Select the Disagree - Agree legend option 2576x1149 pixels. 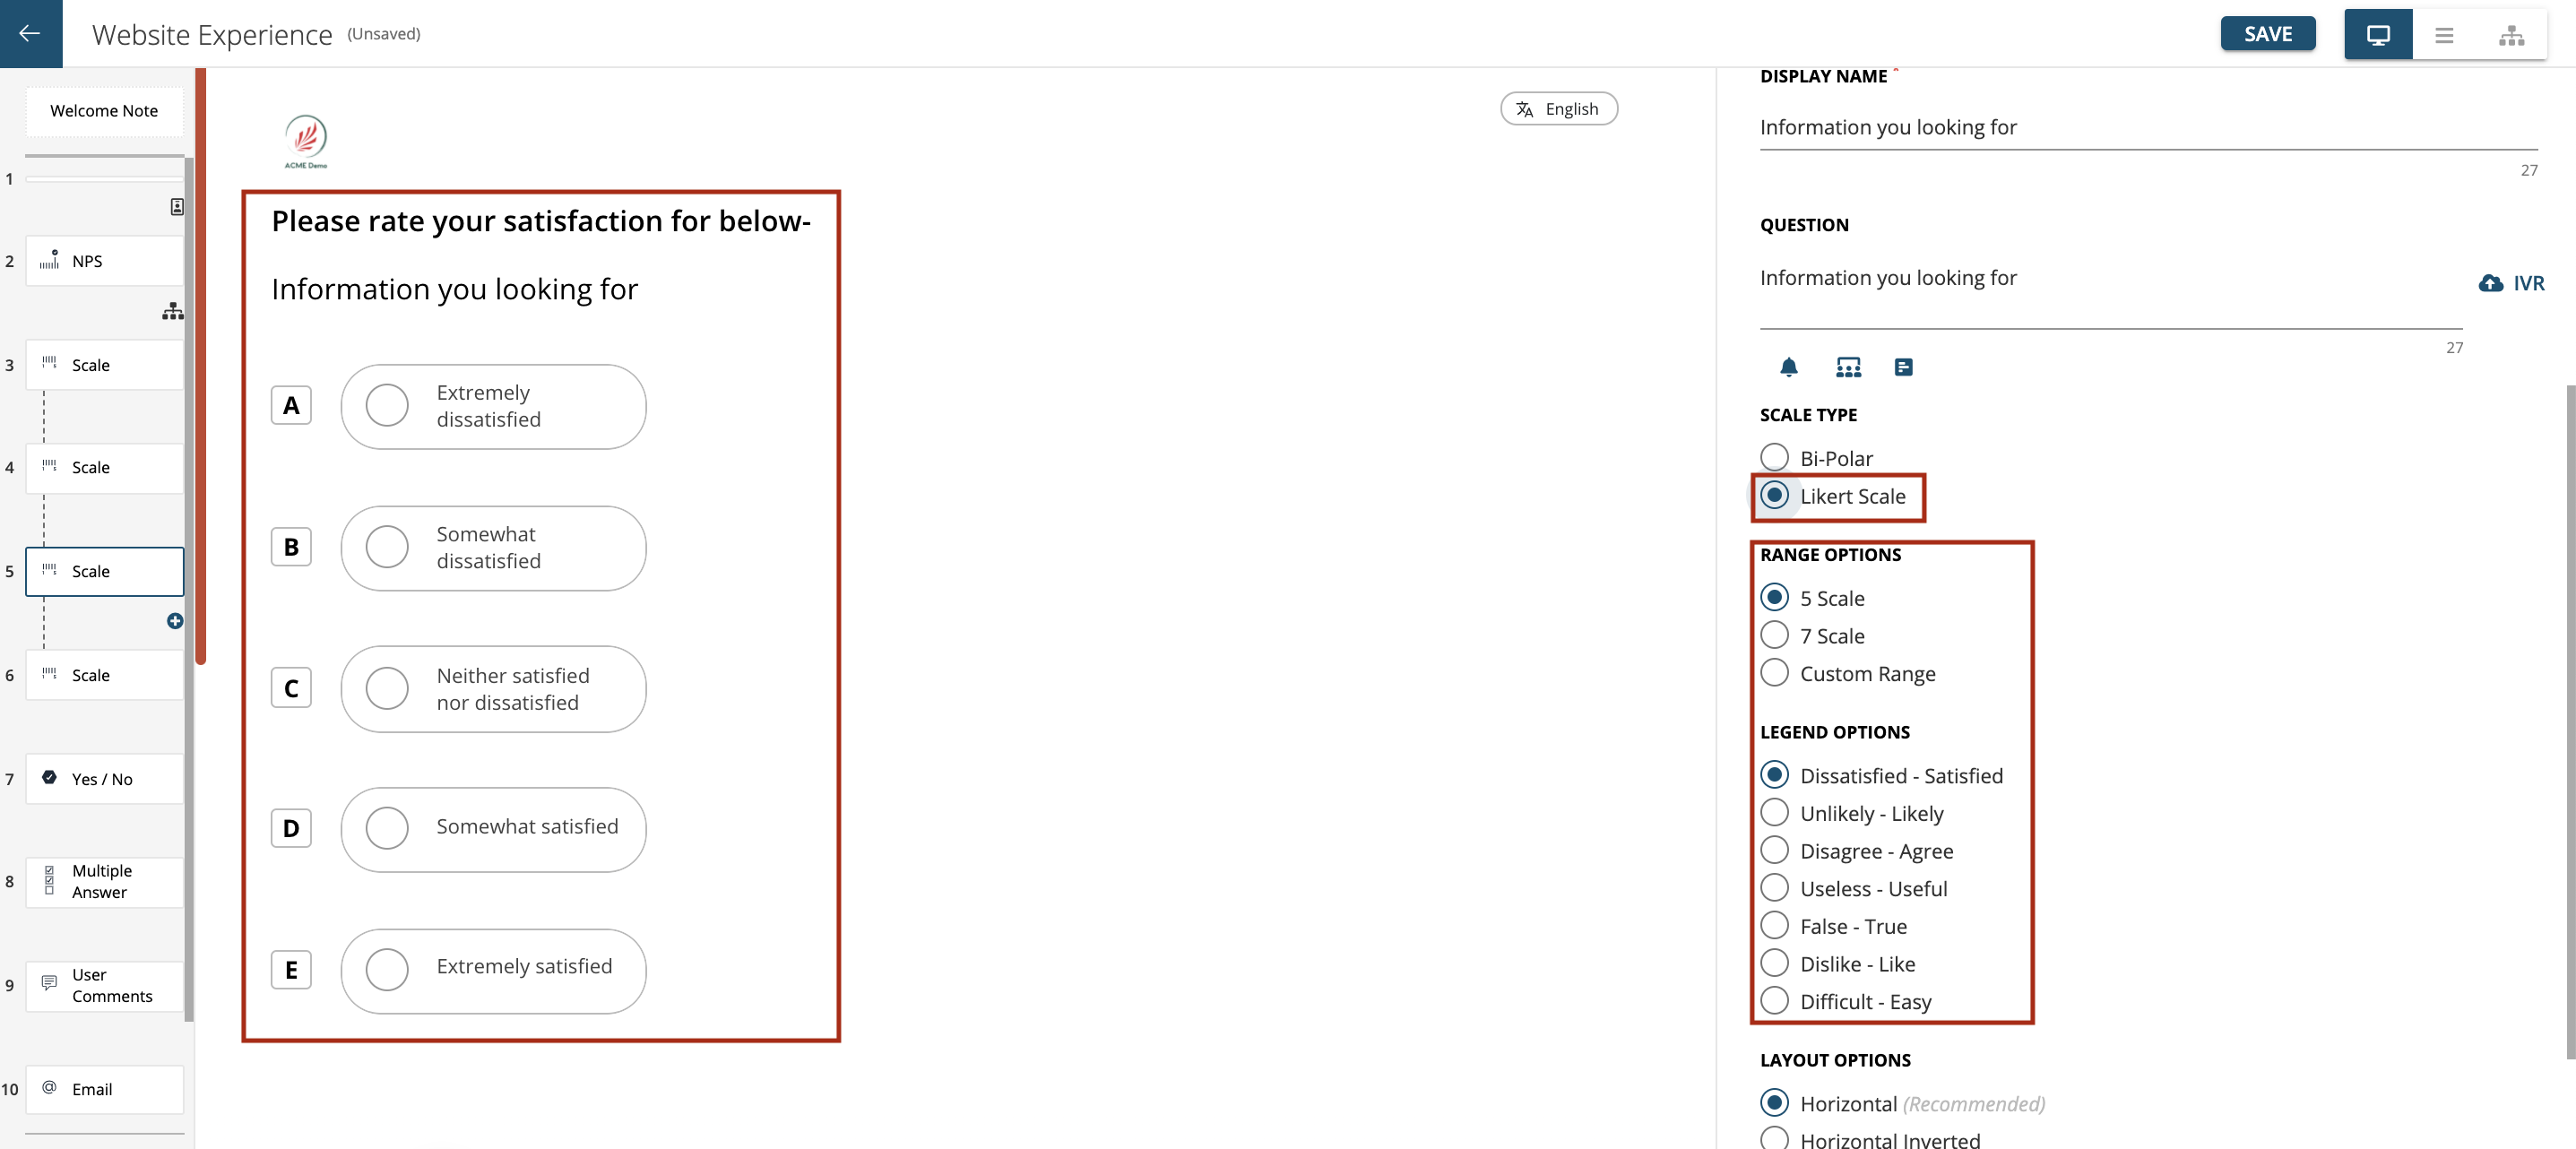pyautogui.click(x=1775, y=850)
